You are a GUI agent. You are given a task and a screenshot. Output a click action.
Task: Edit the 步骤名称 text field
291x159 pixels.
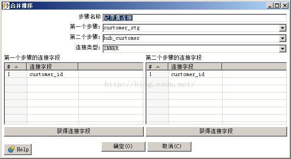195,18
